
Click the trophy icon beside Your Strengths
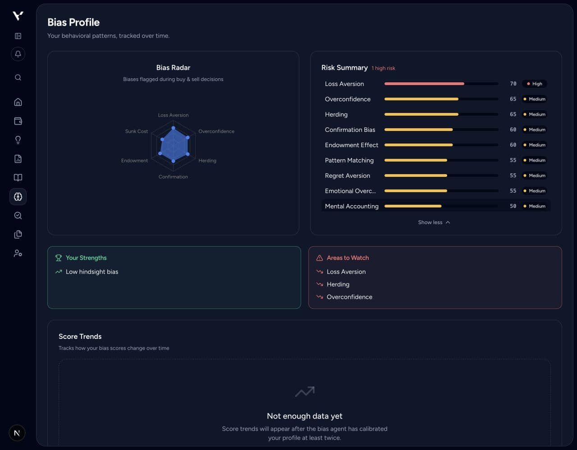[x=59, y=258]
